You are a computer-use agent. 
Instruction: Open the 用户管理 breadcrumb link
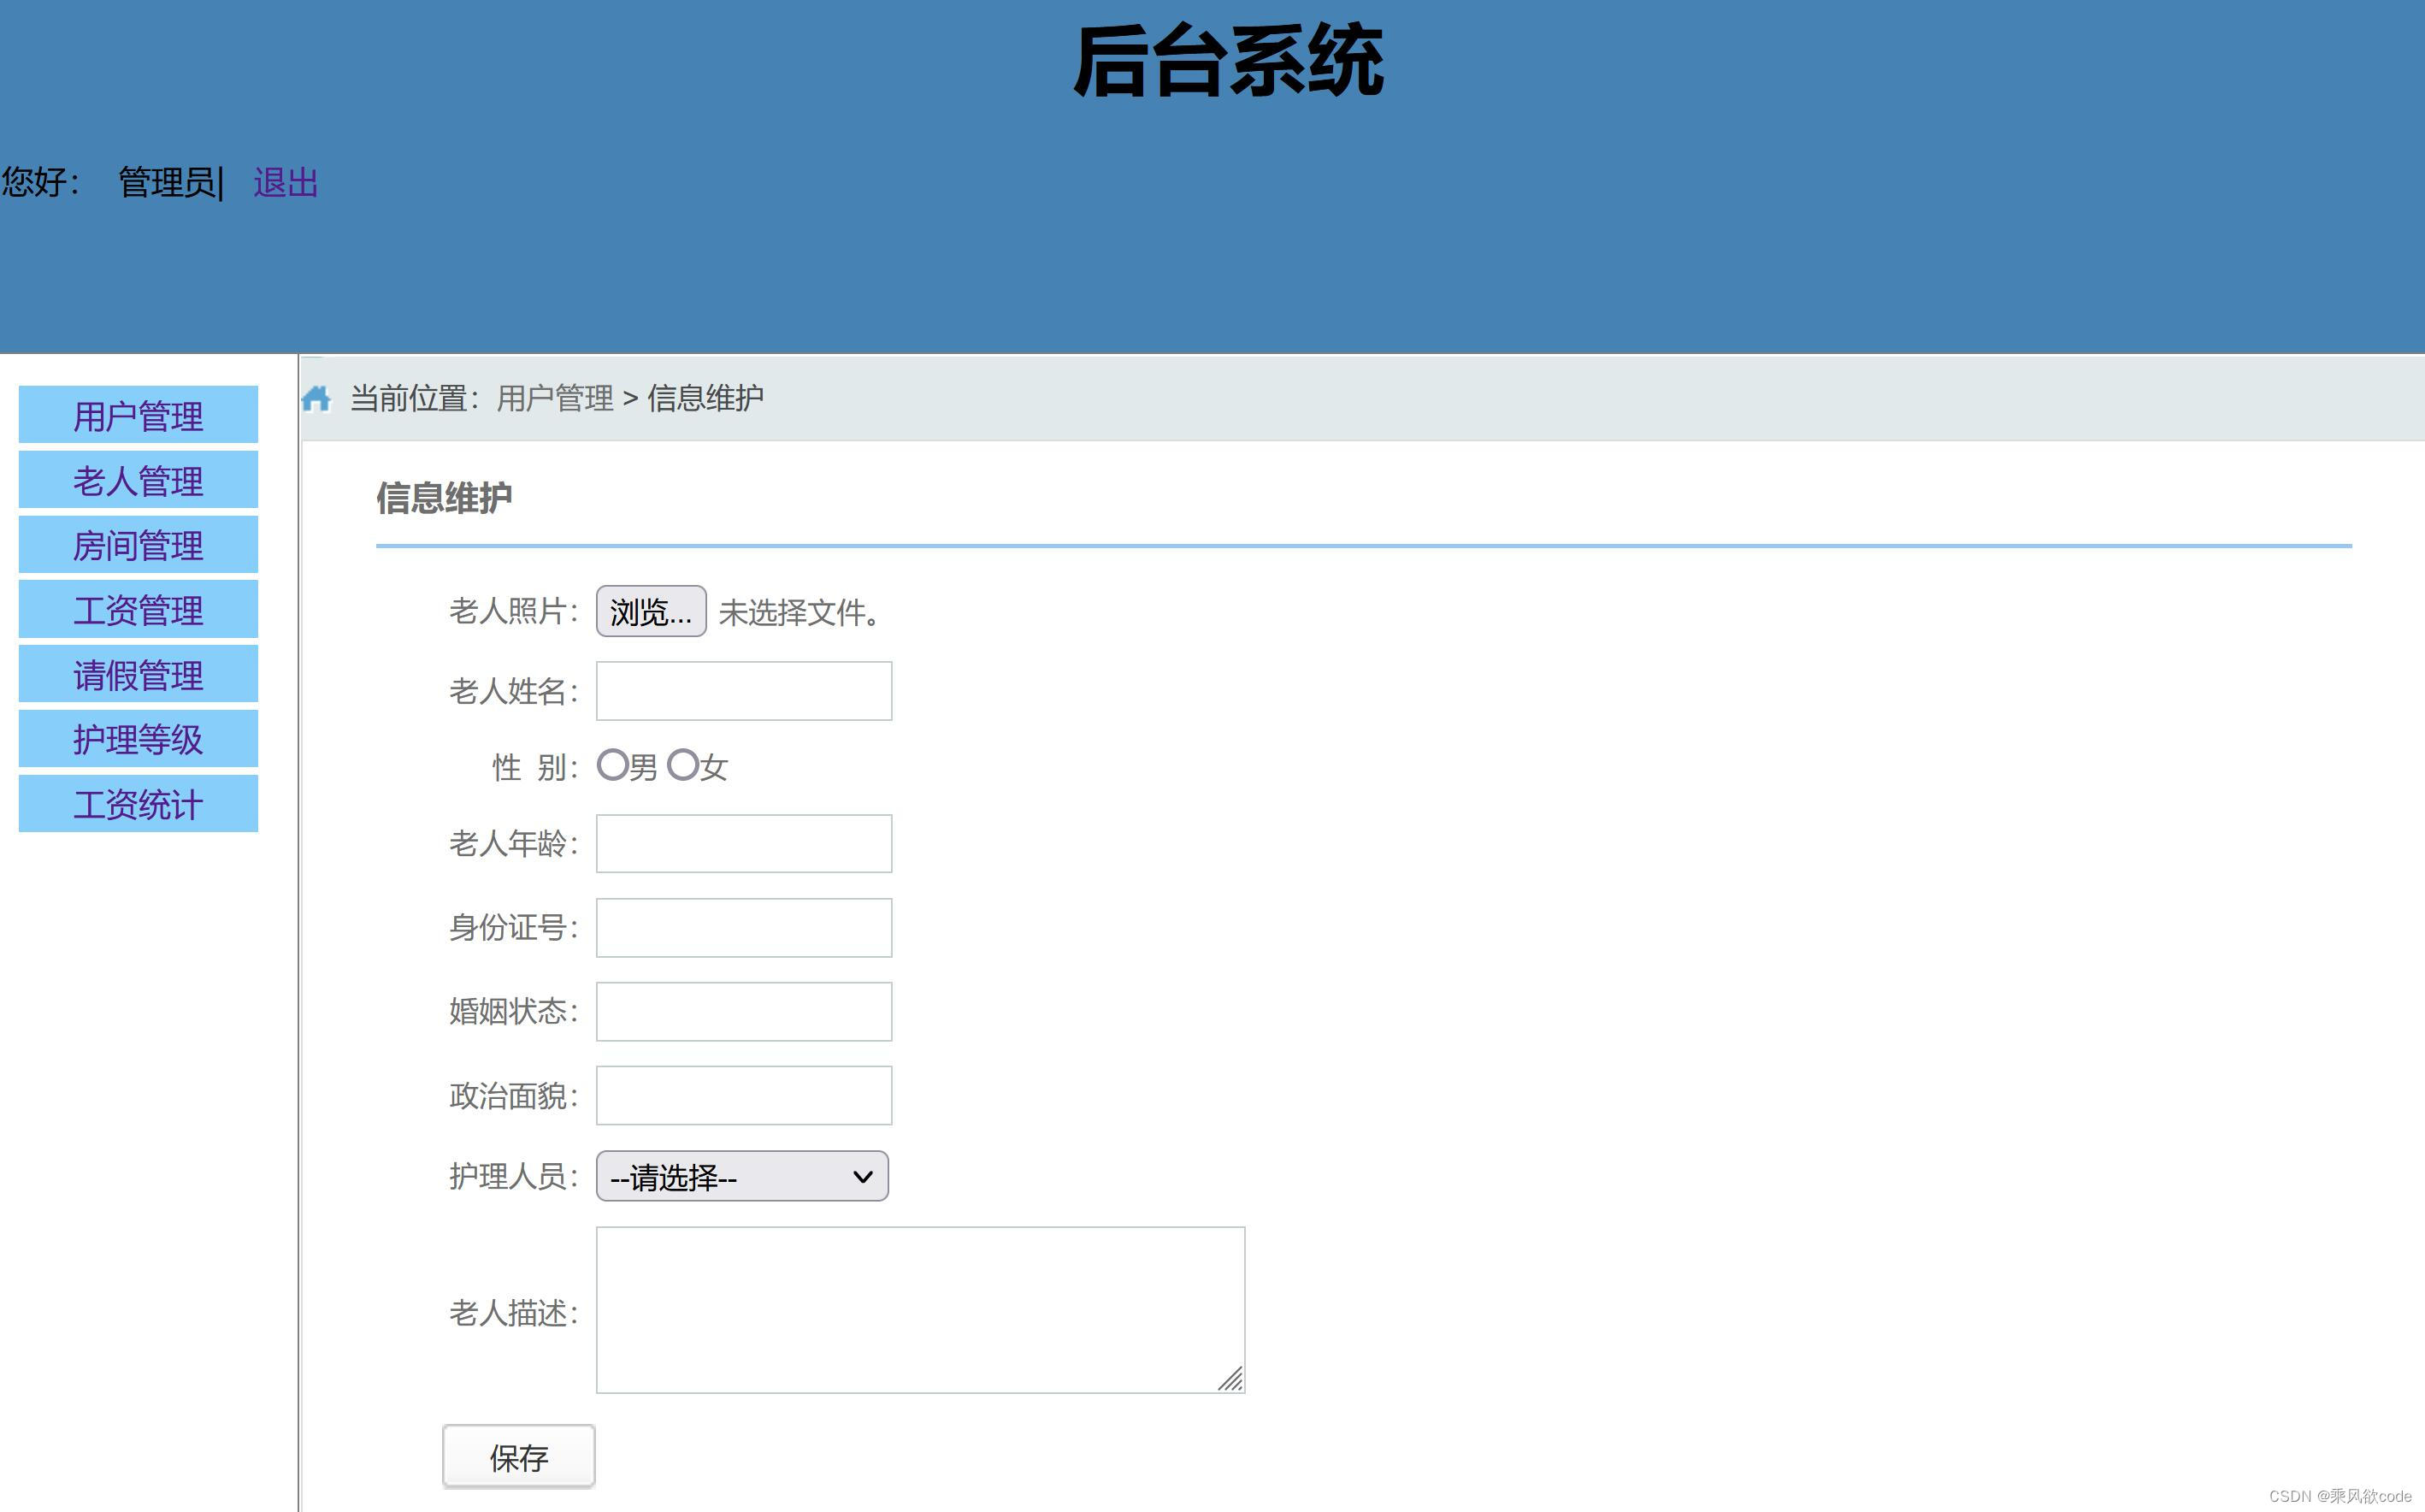coord(556,398)
